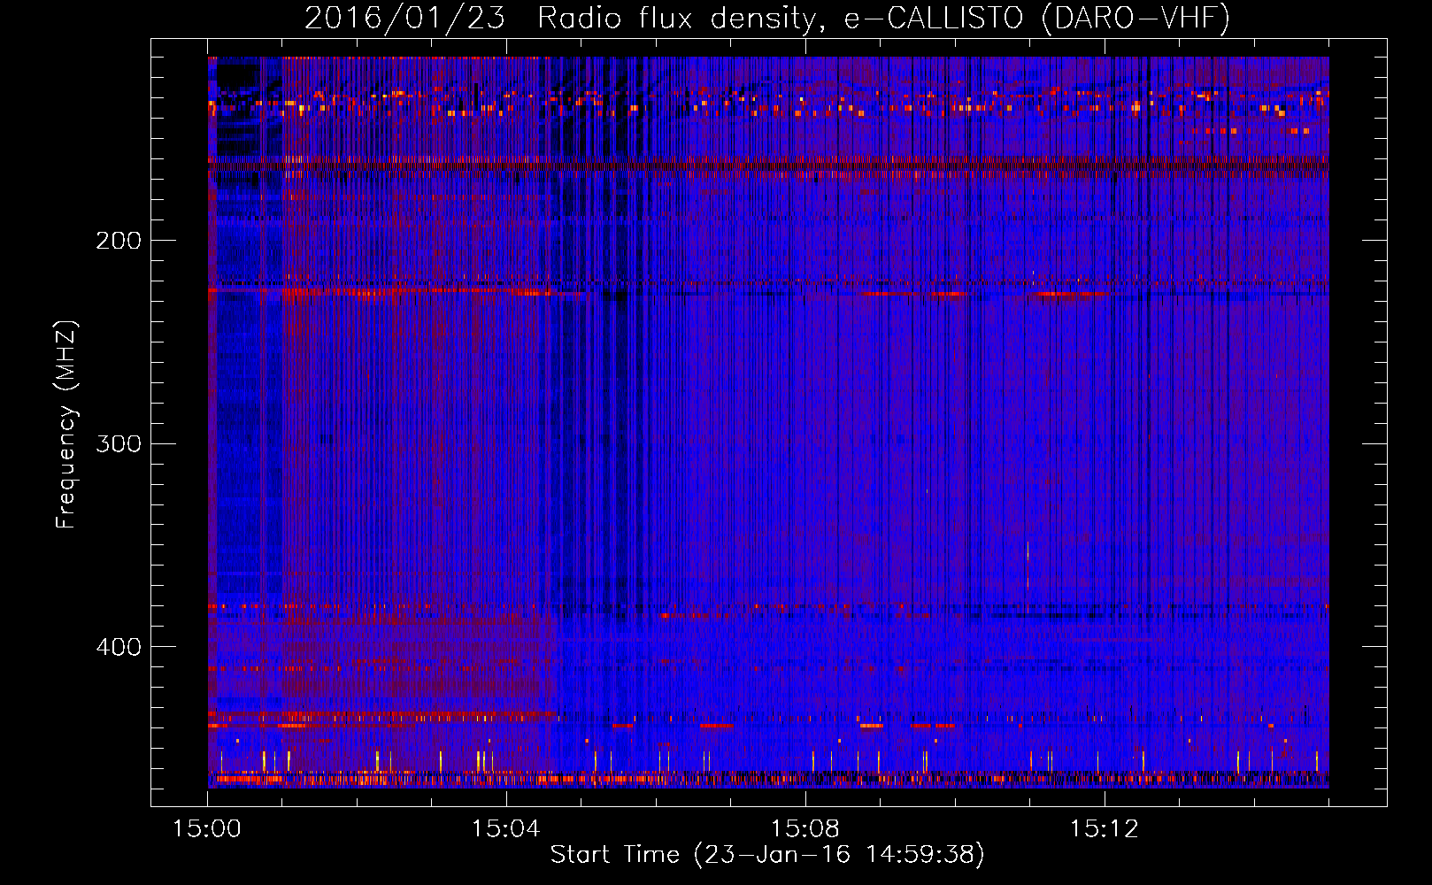Click the "Start Time" axis label text
Screen dimensions: 1432x885
click(615, 855)
